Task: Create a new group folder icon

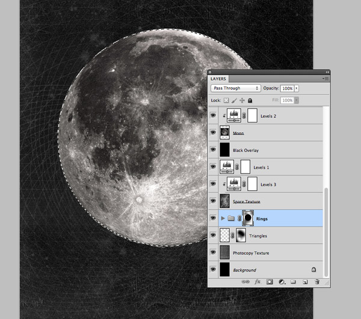Action: pos(293,281)
